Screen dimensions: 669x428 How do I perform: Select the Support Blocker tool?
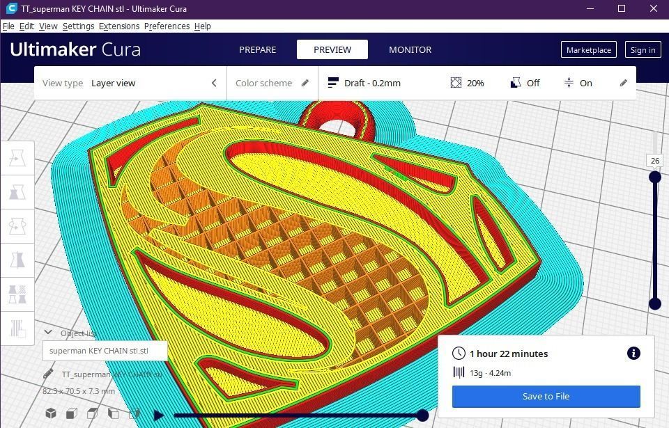[x=17, y=328]
